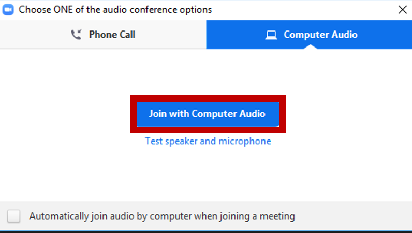412x233 pixels.
Task: Click the 'Computer Audio' tab label text
Action: point(320,35)
